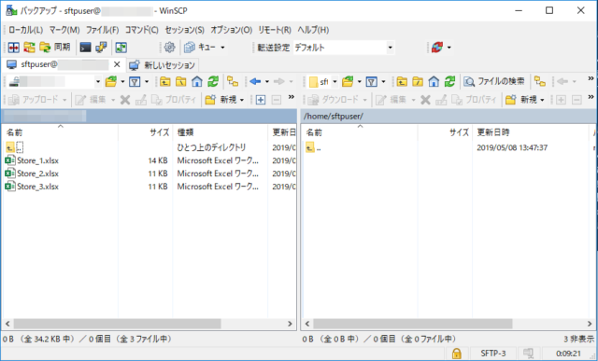Click local select files plus icon
This screenshot has width=598, height=361.
point(261,100)
